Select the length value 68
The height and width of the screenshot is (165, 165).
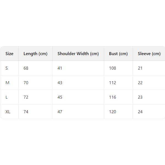26,68
